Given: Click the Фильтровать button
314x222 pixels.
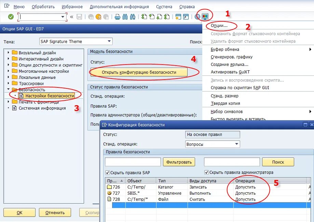Looking at the screenshot, I should point(179,162).
